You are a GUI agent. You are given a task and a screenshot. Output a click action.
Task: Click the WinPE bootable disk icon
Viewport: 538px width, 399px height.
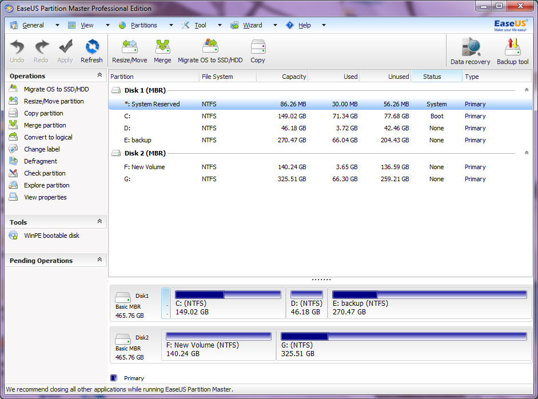(13, 236)
